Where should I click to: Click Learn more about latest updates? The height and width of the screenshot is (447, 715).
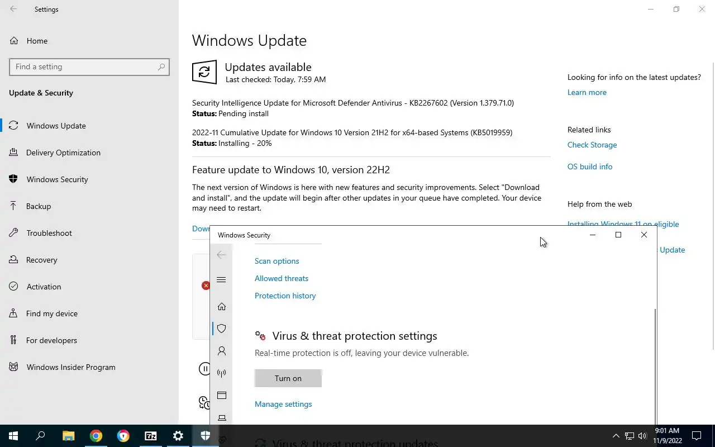[x=587, y=92]
